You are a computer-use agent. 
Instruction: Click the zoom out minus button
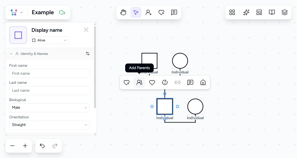[12, 146]
